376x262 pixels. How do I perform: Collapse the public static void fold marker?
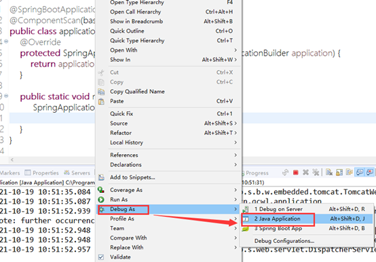coord(6,96)
